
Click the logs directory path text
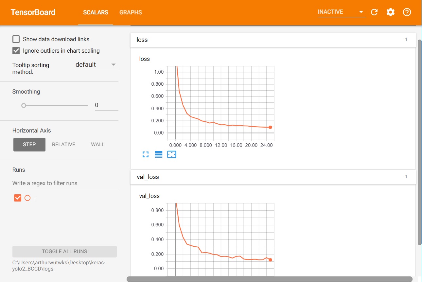pos(59,266)
